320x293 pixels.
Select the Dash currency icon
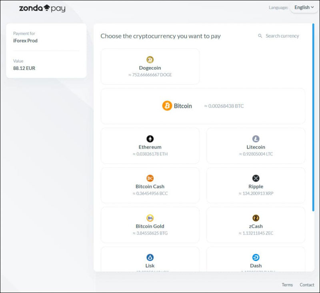pos(256,257)
